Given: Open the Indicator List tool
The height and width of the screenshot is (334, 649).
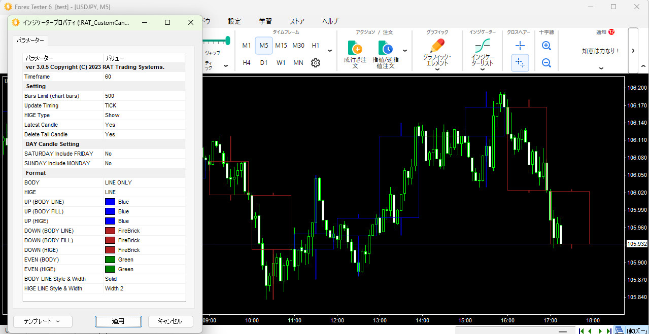Looking at the screenshot, I should click(483, 52).
